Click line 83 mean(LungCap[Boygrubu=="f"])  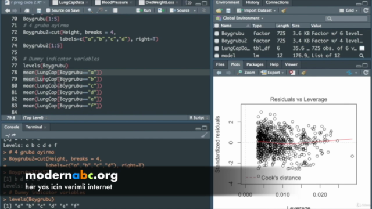(62, 106)
